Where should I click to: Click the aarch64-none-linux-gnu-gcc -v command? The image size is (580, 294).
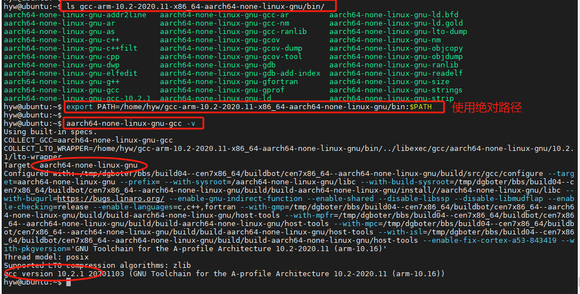[134, 123]
